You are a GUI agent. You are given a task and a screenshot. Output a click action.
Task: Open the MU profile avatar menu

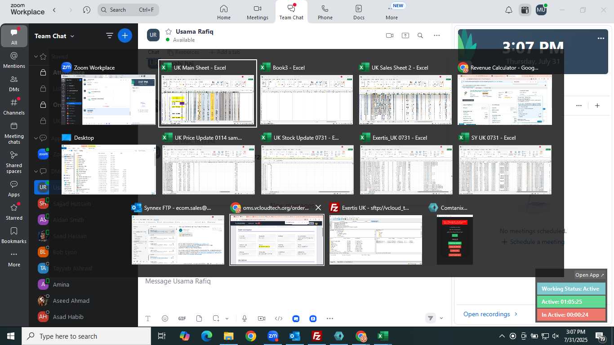tap(541, 10)
